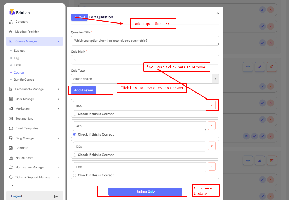Go to the Subject submenu item
The height and width of the screenshot is (200, 289).
(19, 51)
